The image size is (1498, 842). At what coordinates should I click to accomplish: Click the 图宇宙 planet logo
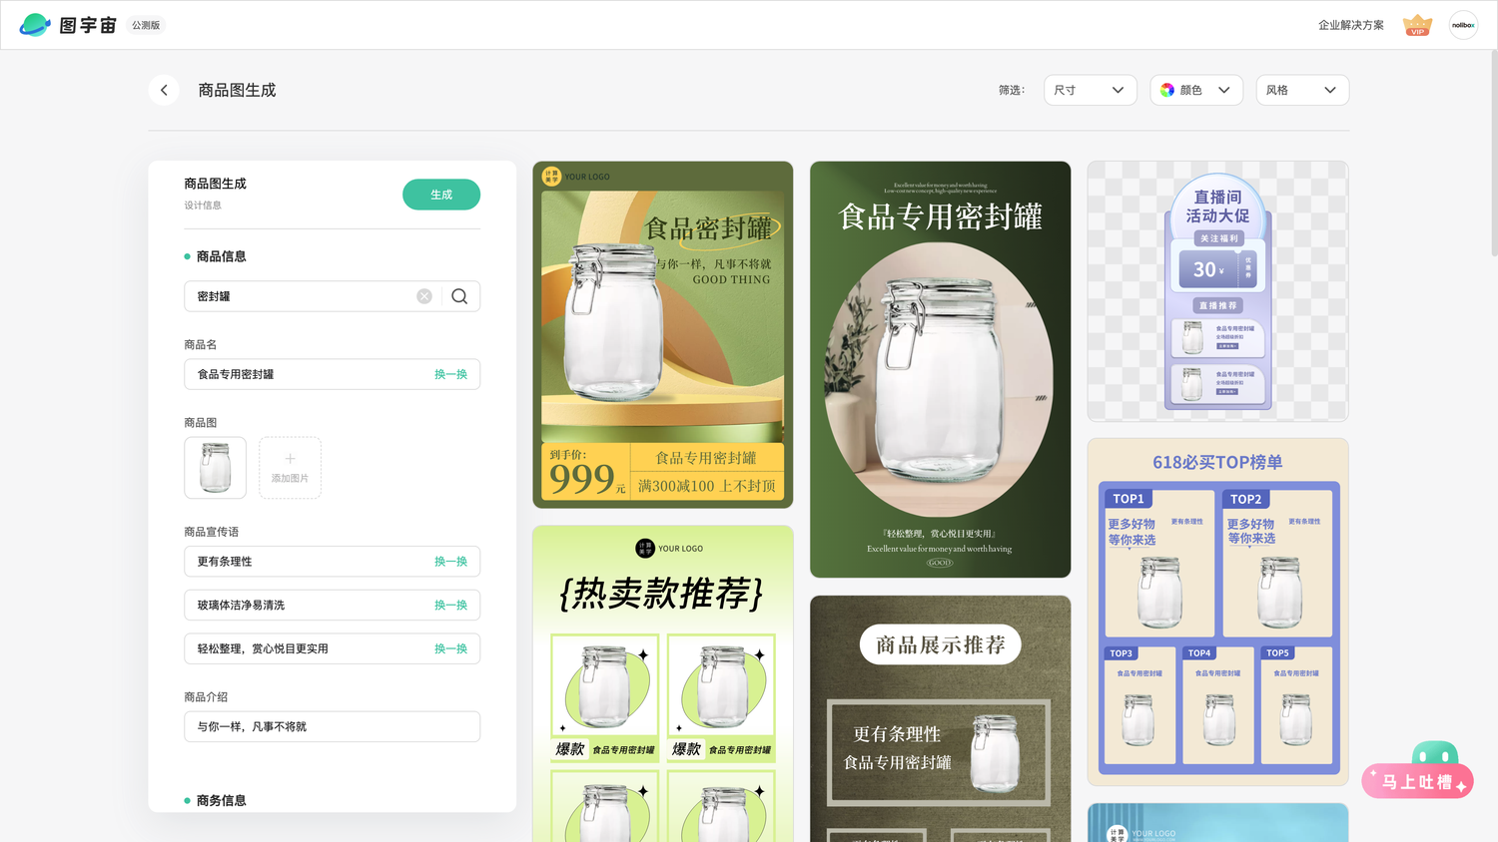[35, 25]
